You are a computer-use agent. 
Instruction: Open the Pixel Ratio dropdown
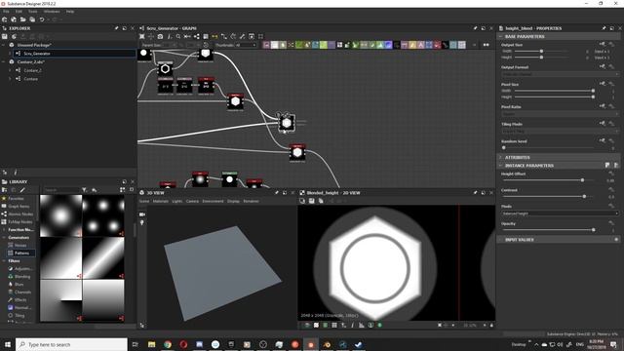coord(560,114)
